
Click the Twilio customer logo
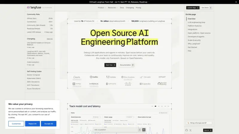click(94, 77)
